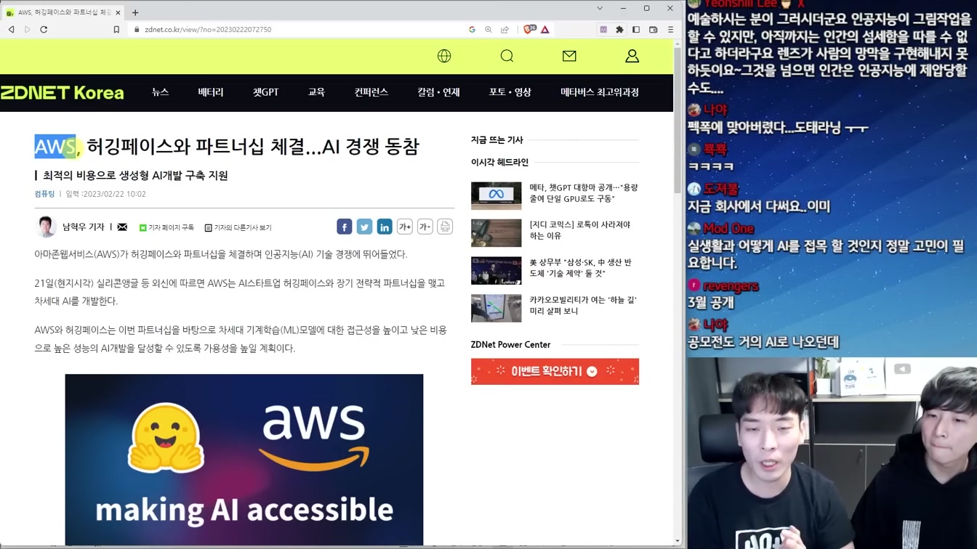
Task: Open a new browser tab
Action: point(135,12)
